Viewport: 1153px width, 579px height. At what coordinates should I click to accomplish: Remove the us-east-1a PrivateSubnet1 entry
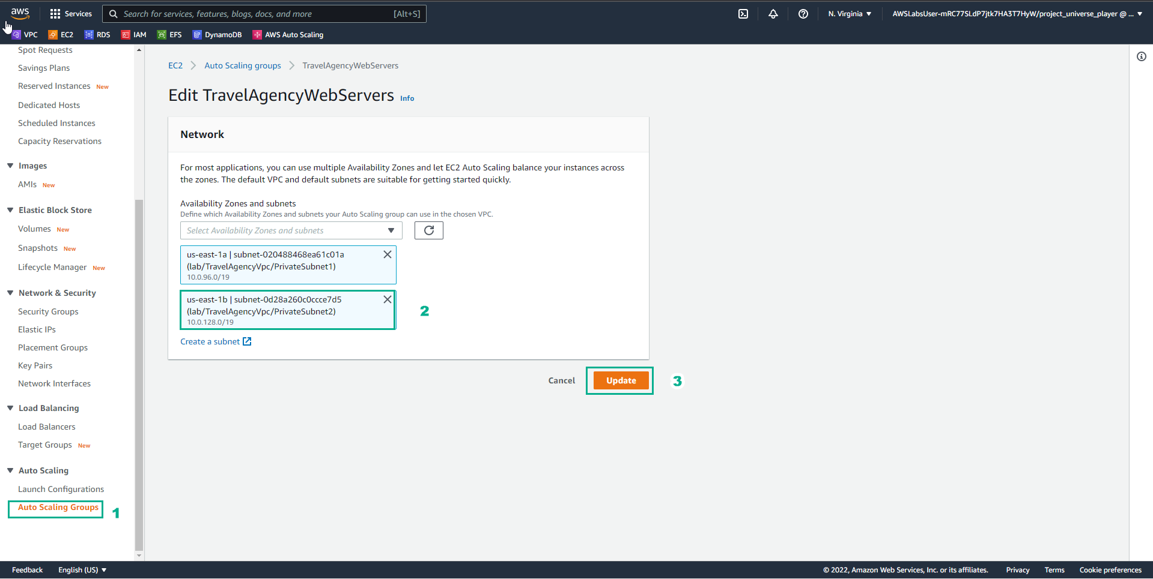coord(388,254)
